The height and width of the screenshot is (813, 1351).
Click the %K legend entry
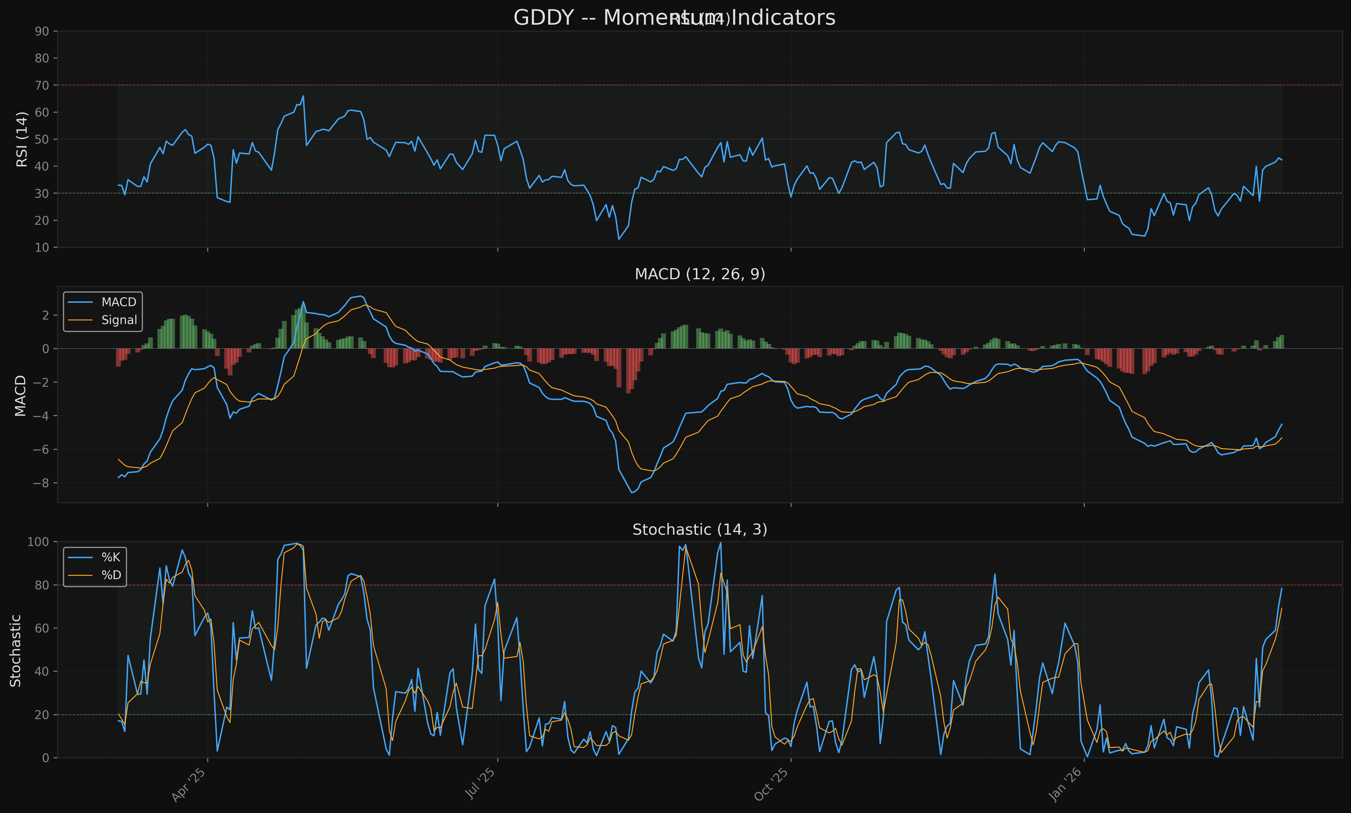(111, 558)
